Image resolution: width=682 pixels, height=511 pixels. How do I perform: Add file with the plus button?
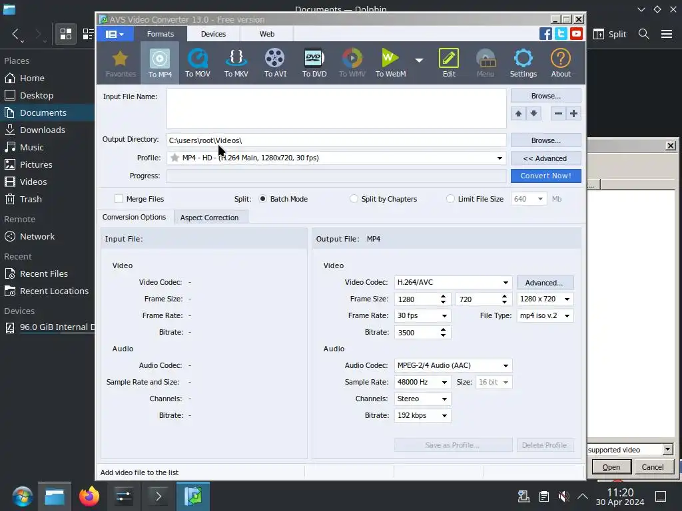coord(573,114)
